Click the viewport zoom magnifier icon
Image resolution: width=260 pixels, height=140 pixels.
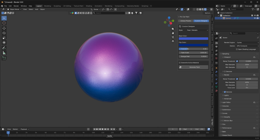click(173, 29)
